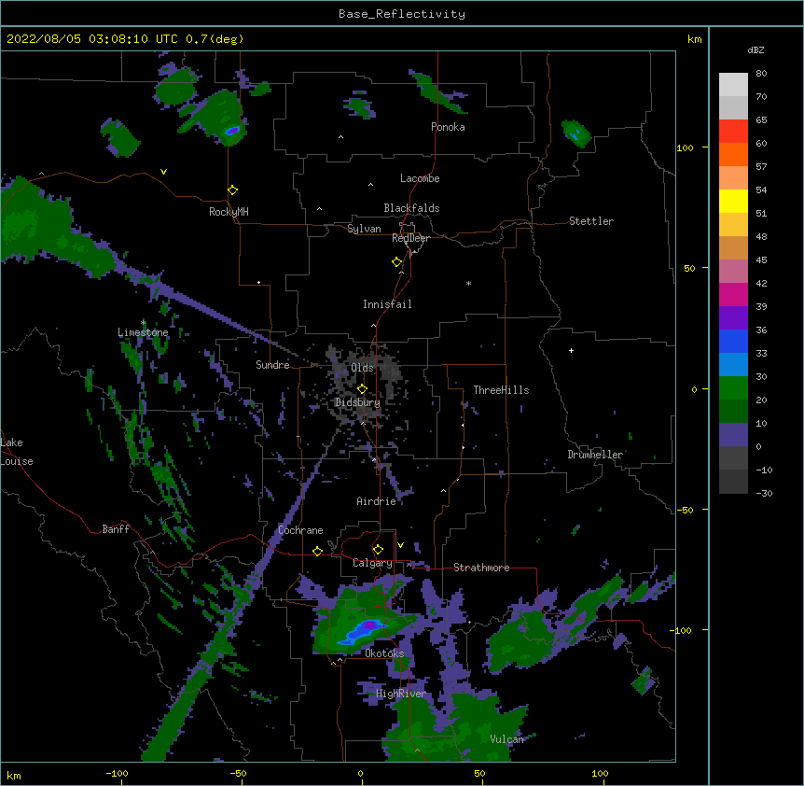Click the yellow diamond marker beneath Cochrane
Viewport: 804px width, 786px height.
click(x=317, y=551)
